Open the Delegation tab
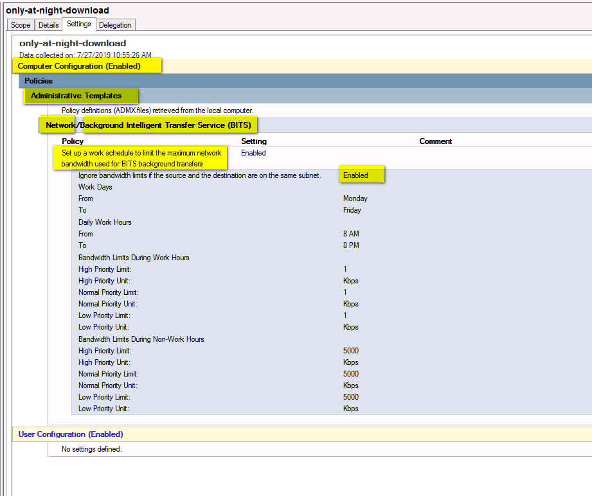Screen dimensions: 592x496 tap(115, 25)
